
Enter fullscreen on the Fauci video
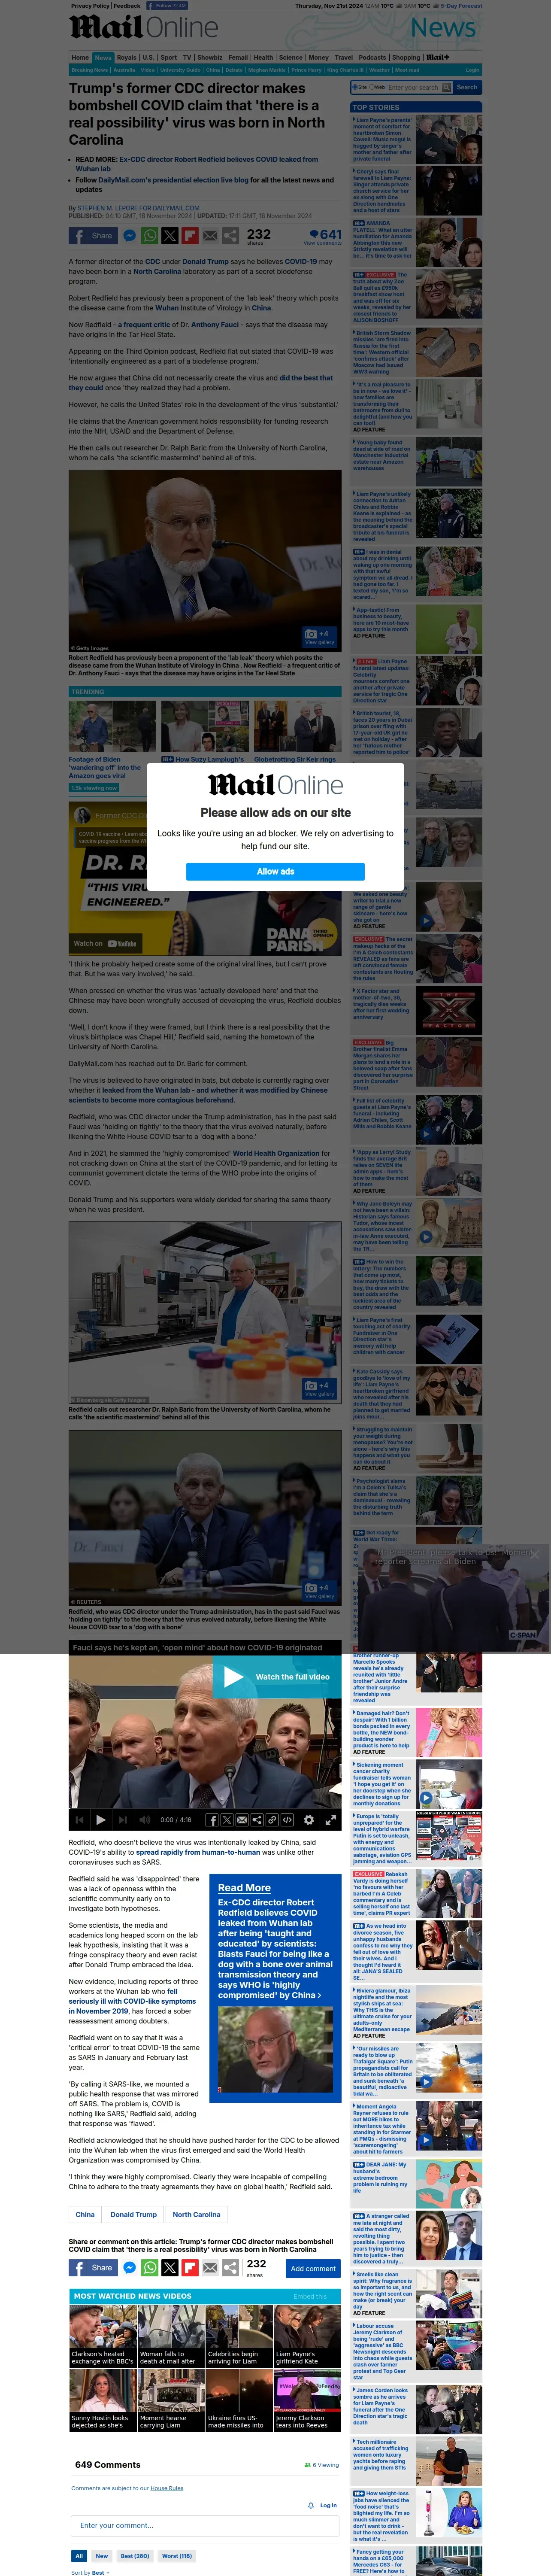(330, 1819)
